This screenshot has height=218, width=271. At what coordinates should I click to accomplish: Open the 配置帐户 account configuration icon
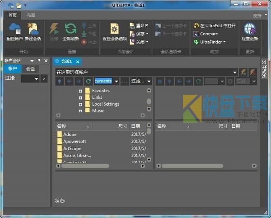[x=15, y=29]
